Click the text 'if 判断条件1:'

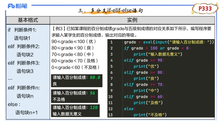point(22,30)
